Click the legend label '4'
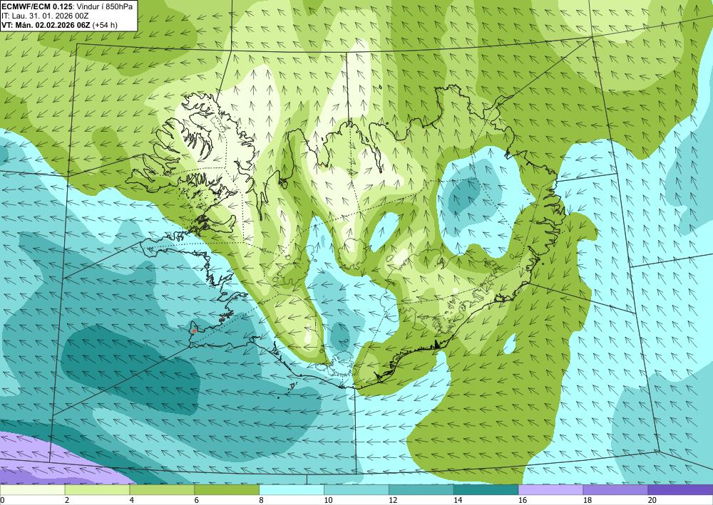Screen dimensions: 713x505 [x=131, y=501]
